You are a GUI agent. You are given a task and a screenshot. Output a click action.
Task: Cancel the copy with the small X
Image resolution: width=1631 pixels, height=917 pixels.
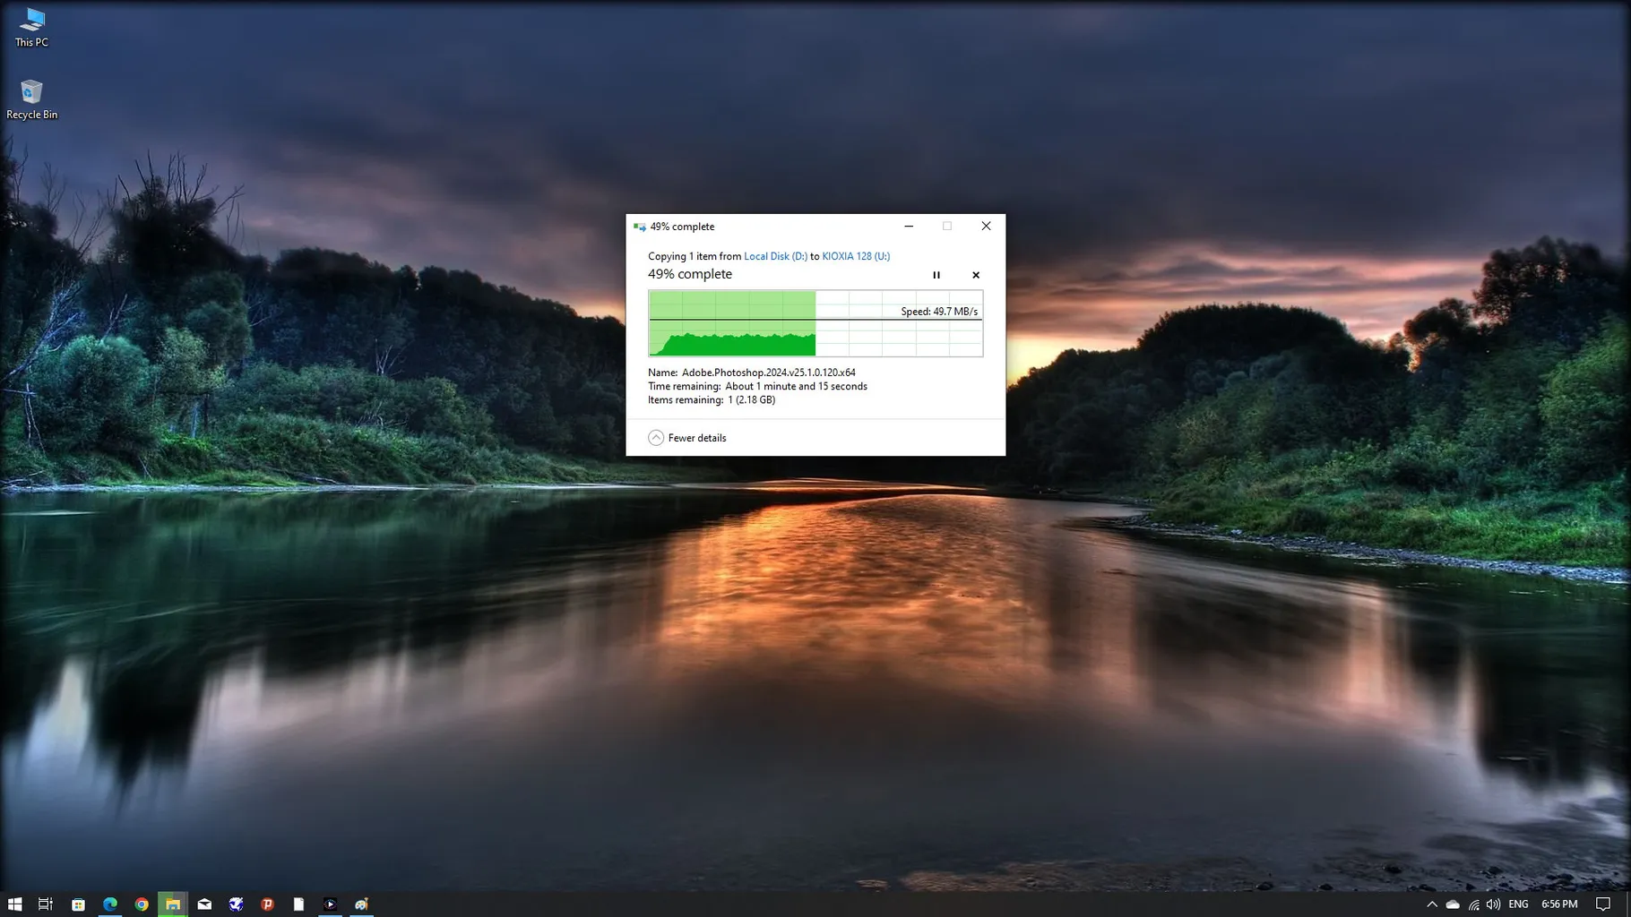[x=976, y=275]
